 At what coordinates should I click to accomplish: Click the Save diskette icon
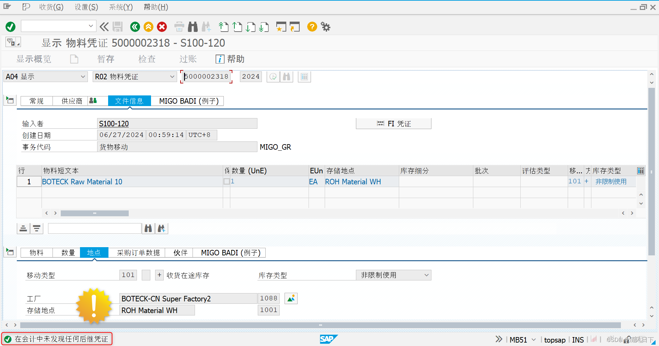(x=118, y=26)
